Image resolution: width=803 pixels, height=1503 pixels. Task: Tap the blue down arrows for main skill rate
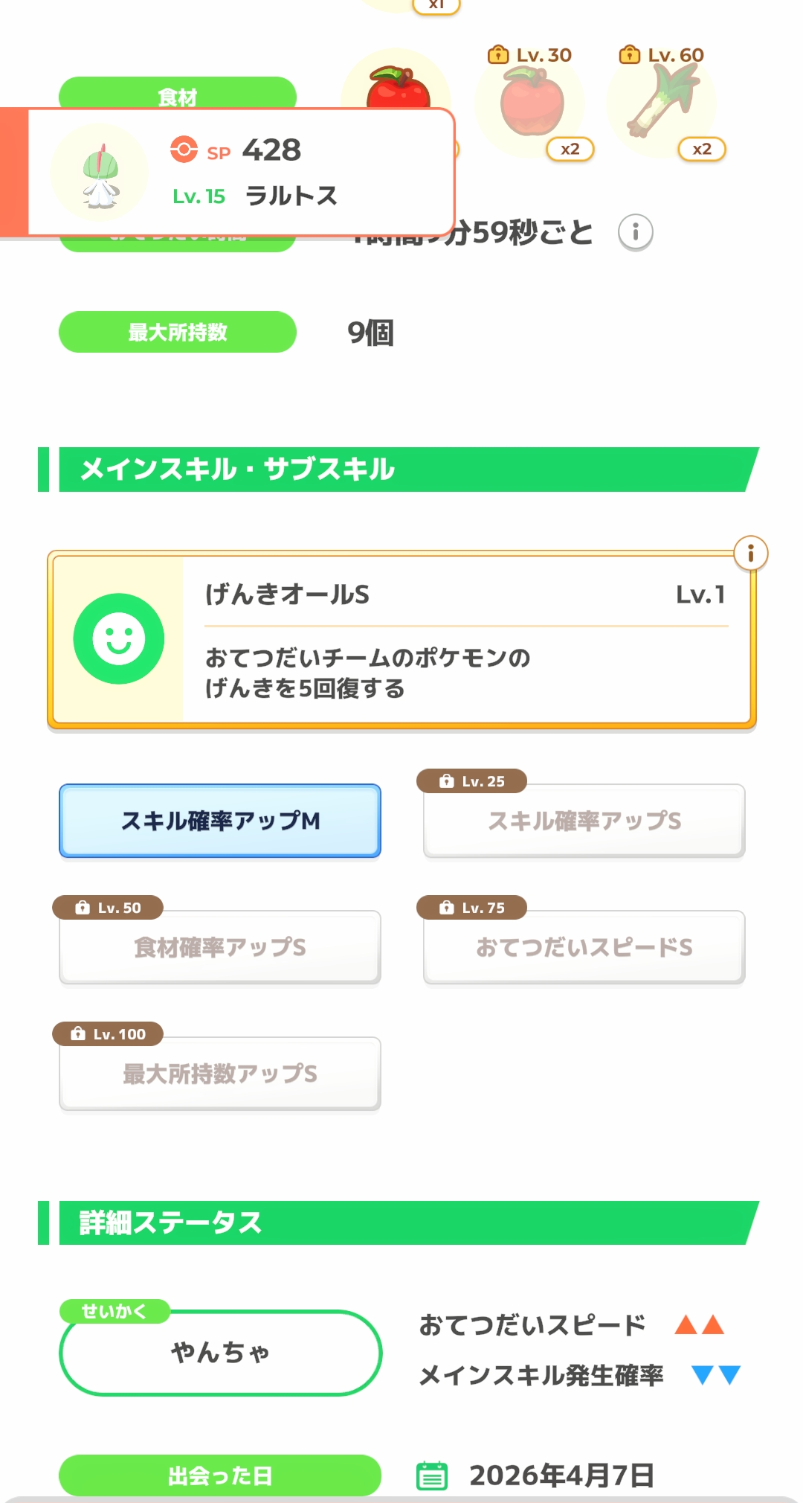pos(715,1375)
